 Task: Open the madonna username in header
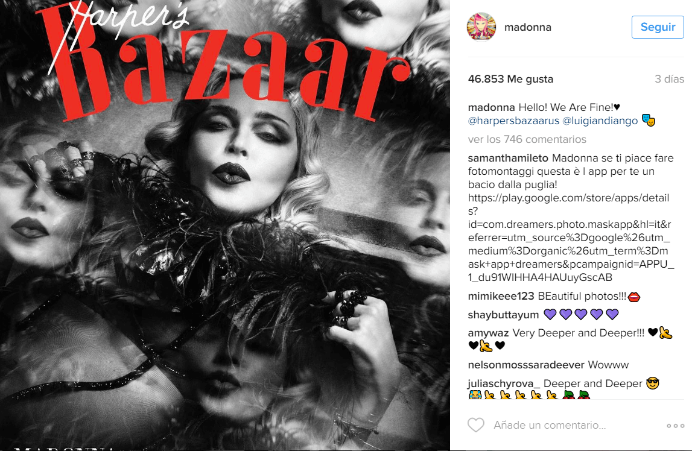527,27
